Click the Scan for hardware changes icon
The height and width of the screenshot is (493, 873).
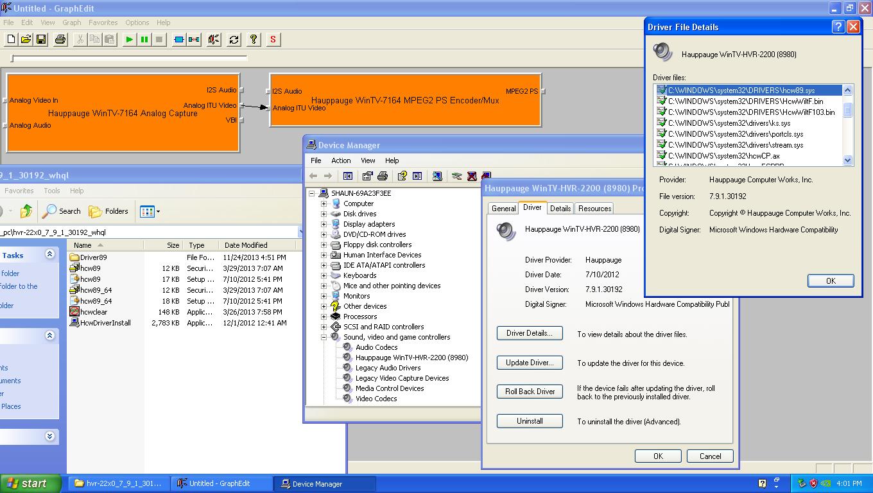click(437, 176)
